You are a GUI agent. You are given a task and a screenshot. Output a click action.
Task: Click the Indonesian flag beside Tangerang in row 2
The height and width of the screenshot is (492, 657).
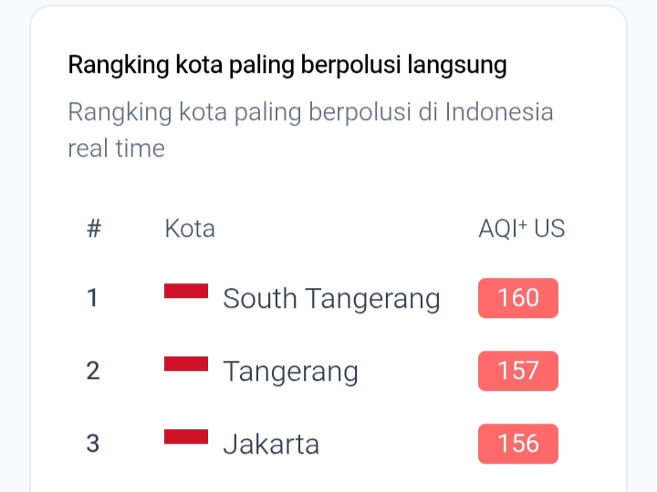click(186, 364)
